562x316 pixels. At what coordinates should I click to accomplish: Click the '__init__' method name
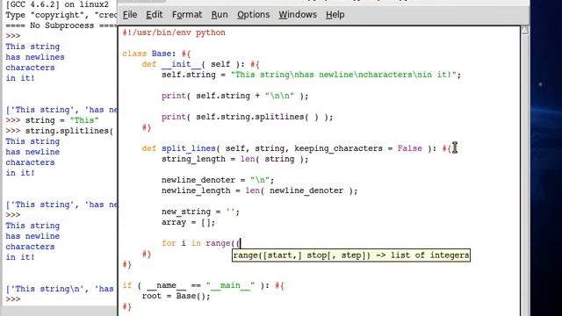coord(181,64)
